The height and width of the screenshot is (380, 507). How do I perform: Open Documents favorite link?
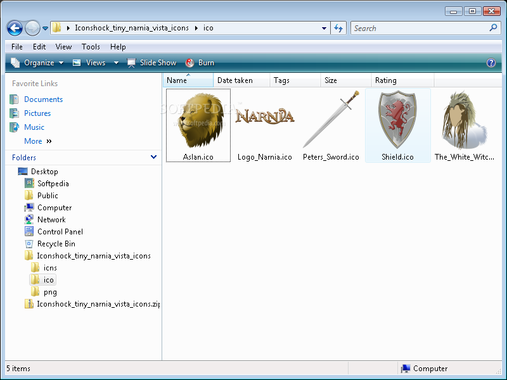43,99
